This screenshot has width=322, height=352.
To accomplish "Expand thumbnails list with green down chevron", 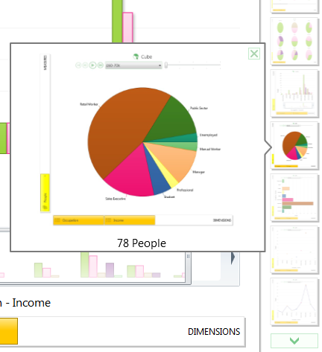I will [x=294, y=341].
